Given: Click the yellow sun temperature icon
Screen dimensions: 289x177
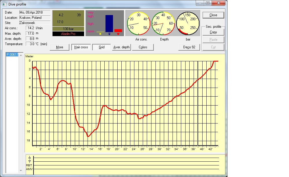Looking at the screenshot, I should pos(100,34).
